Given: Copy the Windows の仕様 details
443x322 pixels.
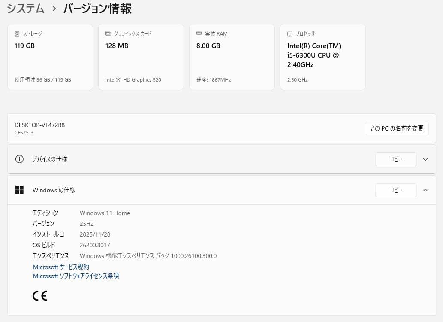Looking at the screenshot, I should 396,190.
